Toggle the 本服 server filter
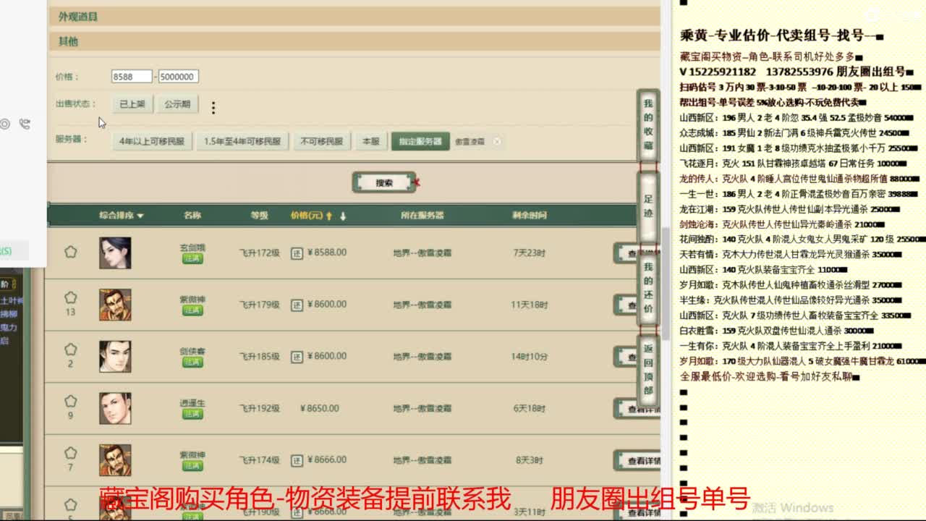Viewport: 926px width, 521px height. pos(371,142)
